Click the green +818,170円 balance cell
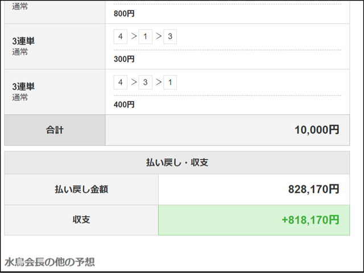This screenshot has width=364, height=273. (x=254, y=220)
